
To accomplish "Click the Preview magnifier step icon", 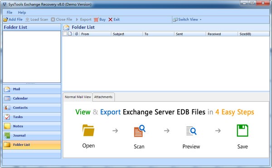I will [191, 131].
